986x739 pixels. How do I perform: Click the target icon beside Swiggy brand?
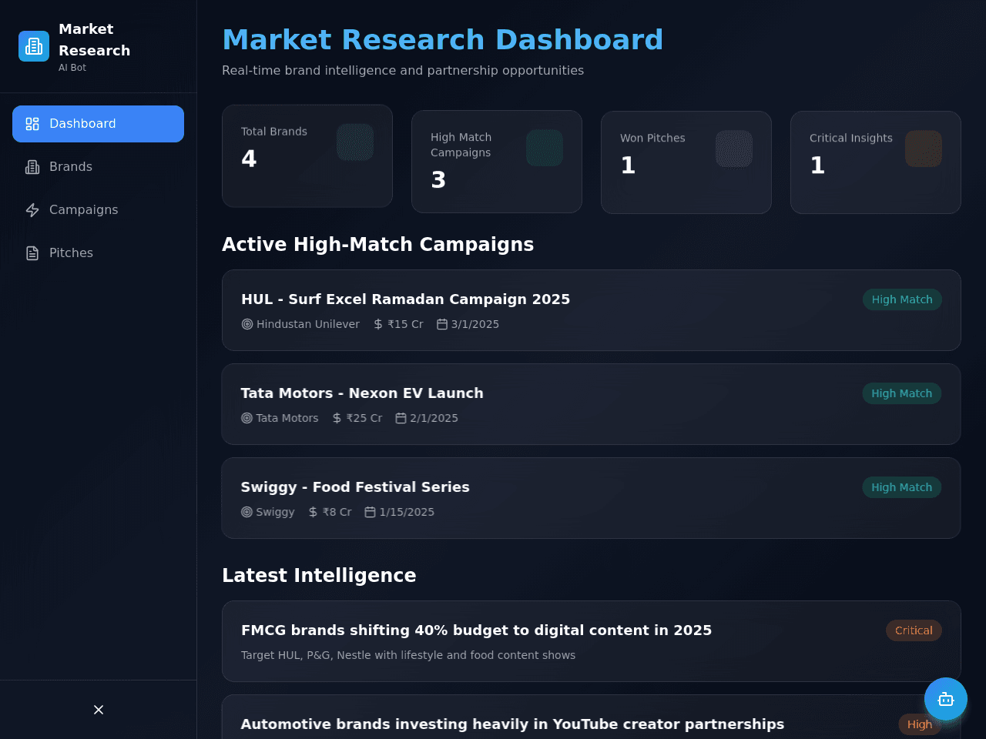246,512
